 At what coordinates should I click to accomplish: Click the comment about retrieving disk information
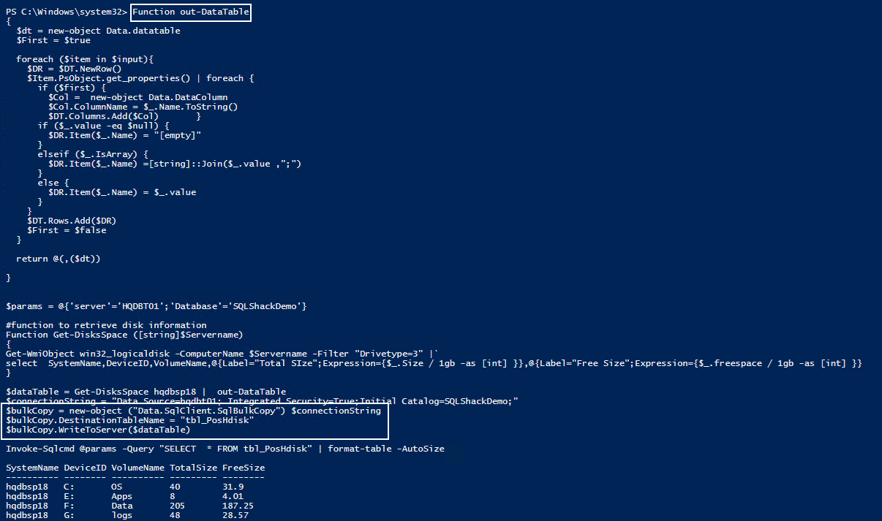pos(106,325)
